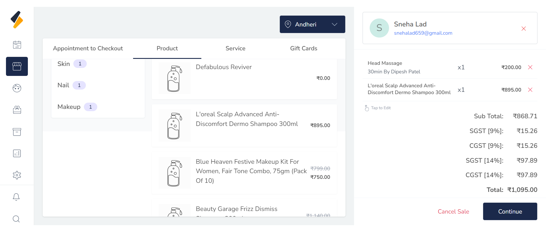
Task: Select the Makeup product category
Action: point(69,107)
